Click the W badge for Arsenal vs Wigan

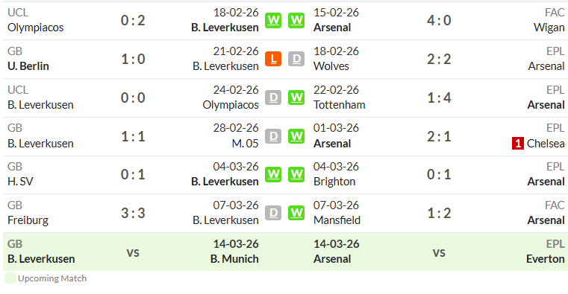pos(296,20)
